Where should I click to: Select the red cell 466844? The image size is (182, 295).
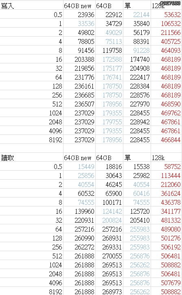[166, 140]
